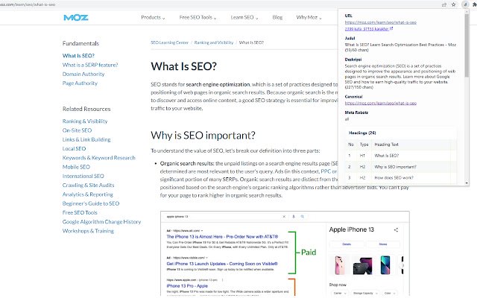This screenshot has height=298, width=477.
Task: Expand the Why Moz menu
Action: point(309,17)
